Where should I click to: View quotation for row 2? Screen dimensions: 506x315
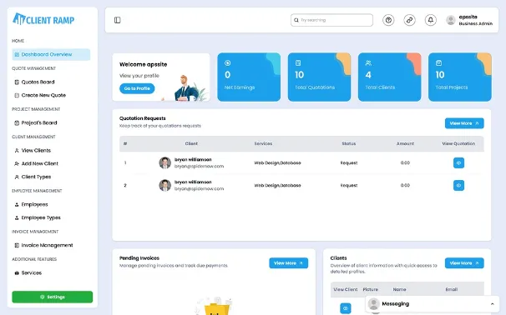(458, 186)
